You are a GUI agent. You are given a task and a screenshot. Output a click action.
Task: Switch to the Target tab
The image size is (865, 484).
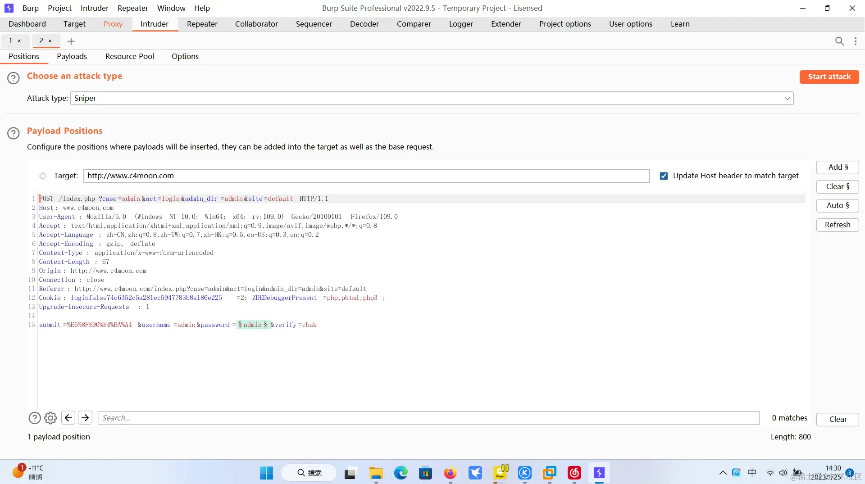pos(74,24)
